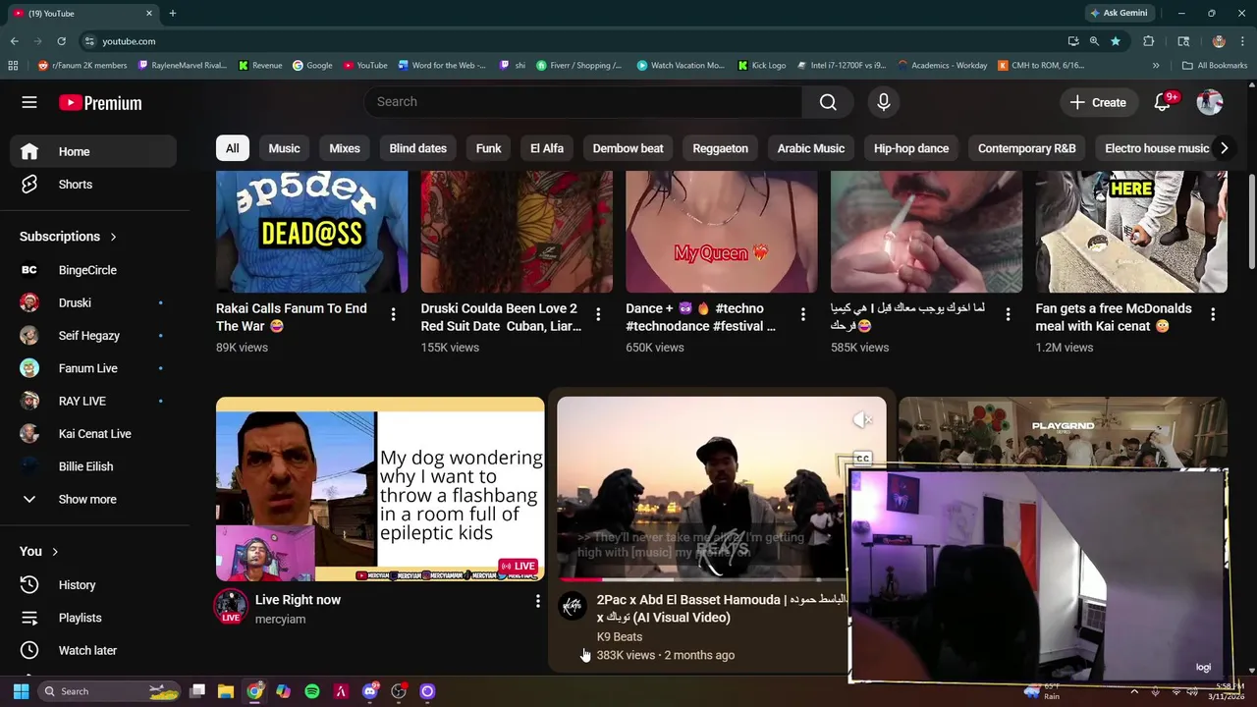Open options for Live Right now video
This screenshot has width=1257, height=707.
point(537,600)
